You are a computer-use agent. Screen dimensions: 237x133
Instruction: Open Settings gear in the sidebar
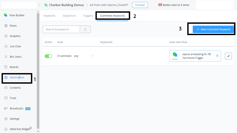tap(6, 119)
